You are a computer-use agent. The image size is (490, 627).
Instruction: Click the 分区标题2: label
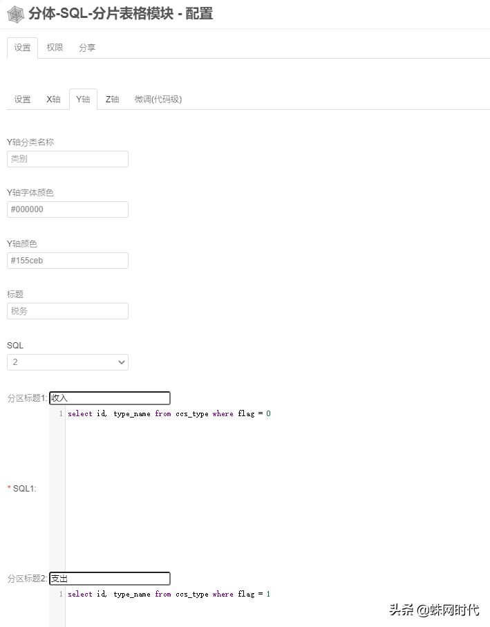click(28, 578)
